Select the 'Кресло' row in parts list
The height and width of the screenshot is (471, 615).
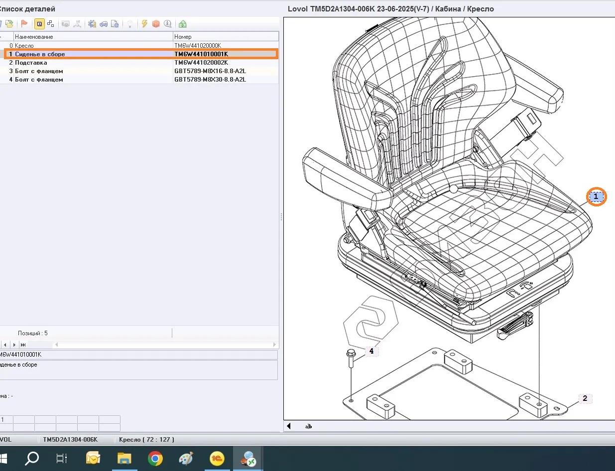coord(24,46)
